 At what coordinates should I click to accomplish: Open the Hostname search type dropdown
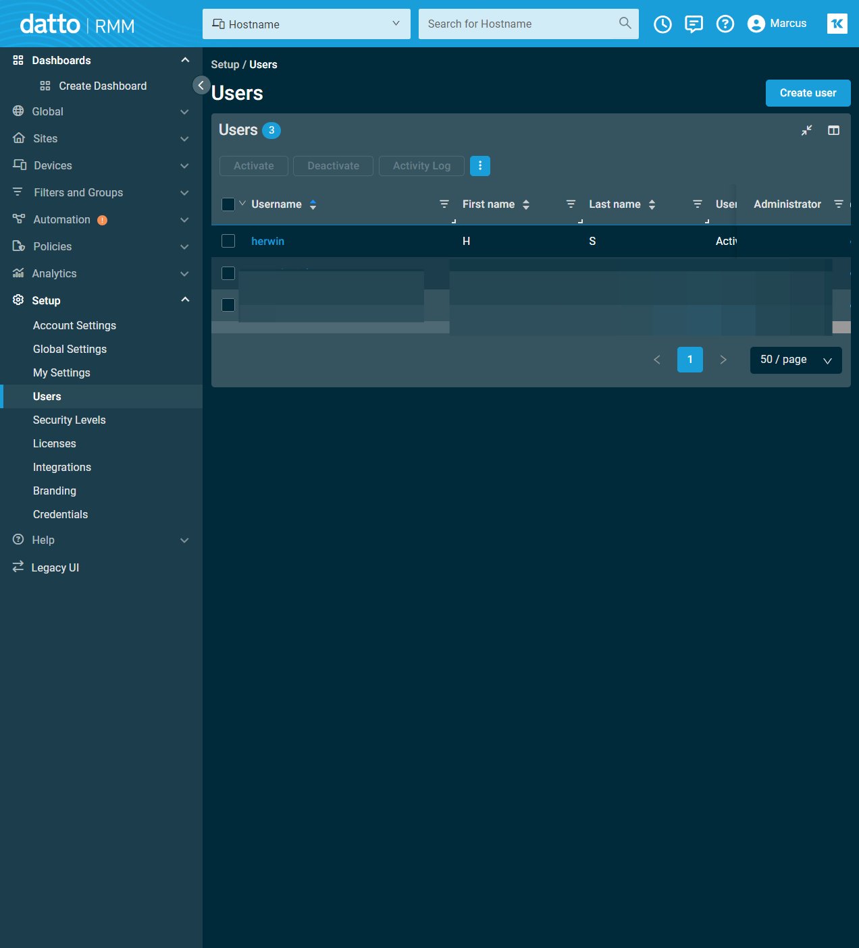click(307, 24)
